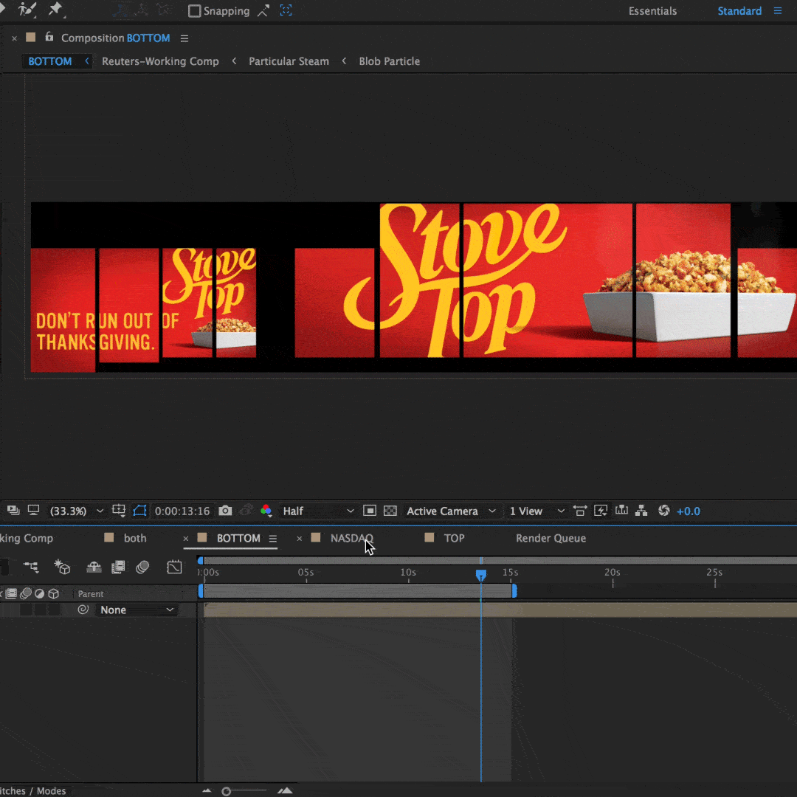
Task: Open the Comp Flowchart icon
Action: click(641, 511)
